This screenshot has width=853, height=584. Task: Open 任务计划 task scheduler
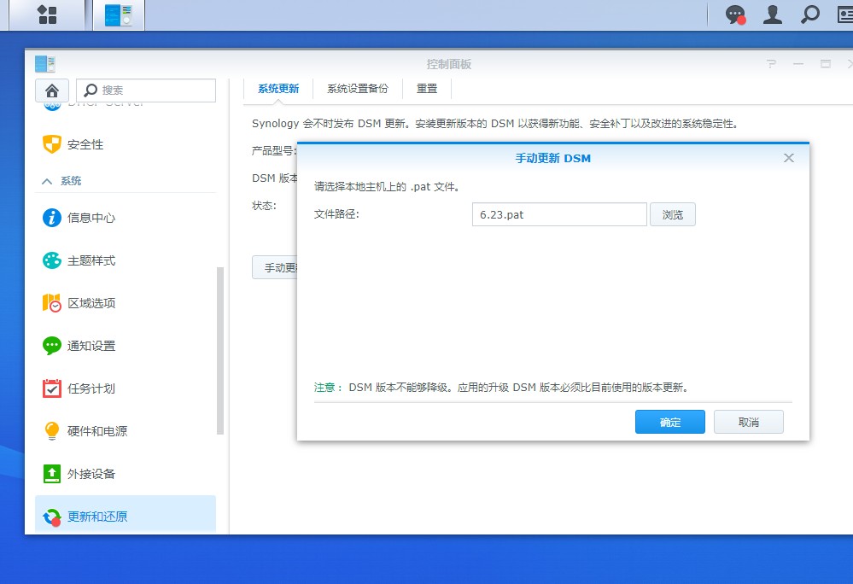pos(91,388)
